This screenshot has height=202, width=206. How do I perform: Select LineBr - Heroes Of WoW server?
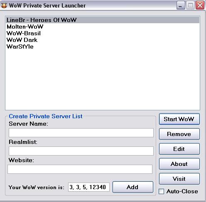pyautogui.click(x=103, y=20)
